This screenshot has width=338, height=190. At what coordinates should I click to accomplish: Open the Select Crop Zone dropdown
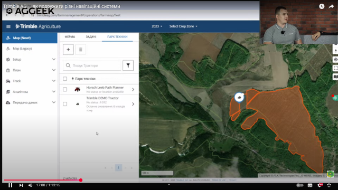coord(183,26)
